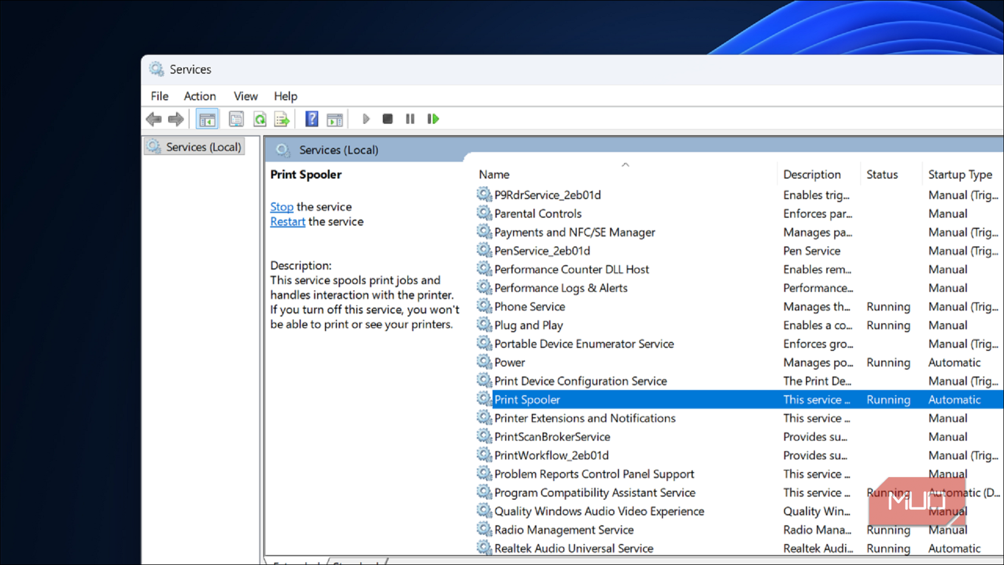Image resolution: width=1004 pixels, height=565 pixels.
Task: Click the Startup Type column header
Action: click(x=960, y=175)
